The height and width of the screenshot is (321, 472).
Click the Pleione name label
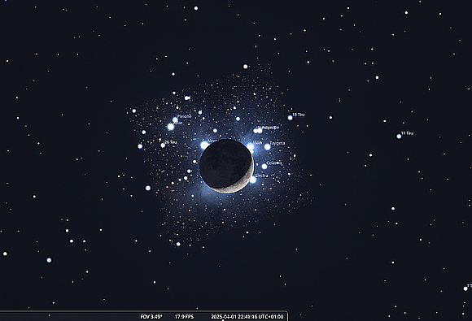184,116
